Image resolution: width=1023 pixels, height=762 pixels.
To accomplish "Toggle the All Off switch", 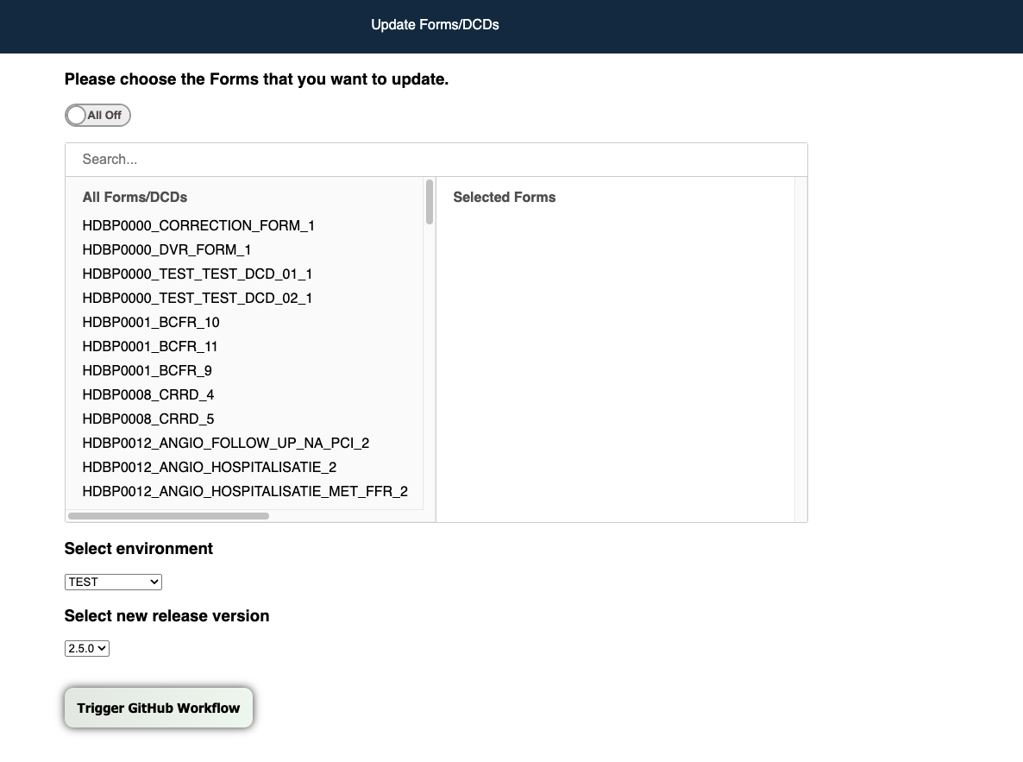I will [97, 116].
